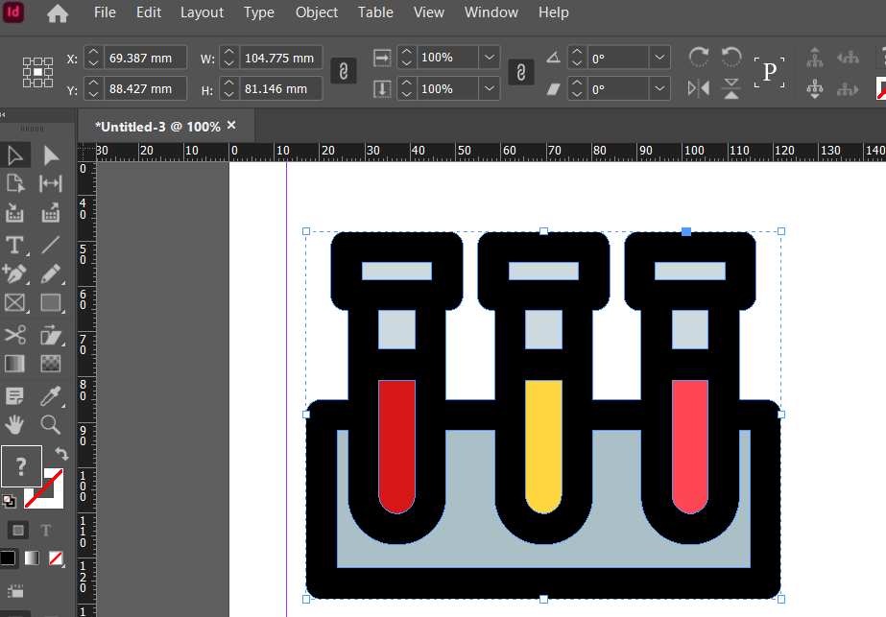Open the rotation angle dropdown

click(x=659, y=57)
